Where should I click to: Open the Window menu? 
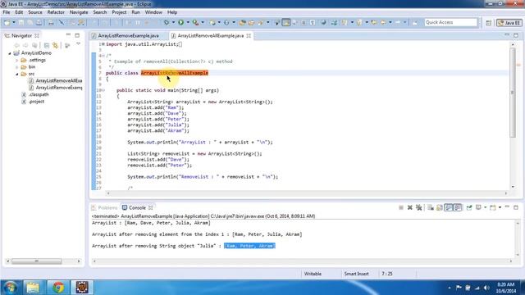pos(153,12)
